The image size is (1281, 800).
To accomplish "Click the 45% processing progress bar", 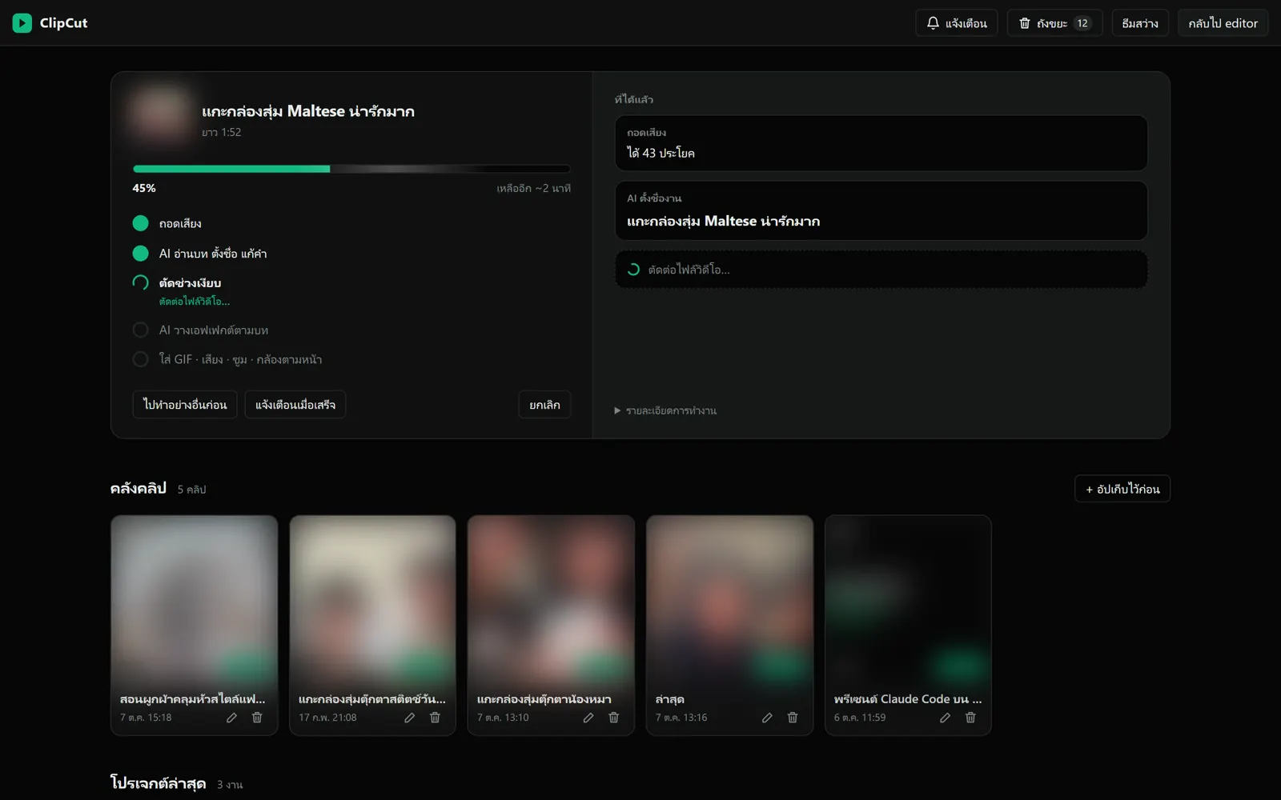I will [351, 169].
